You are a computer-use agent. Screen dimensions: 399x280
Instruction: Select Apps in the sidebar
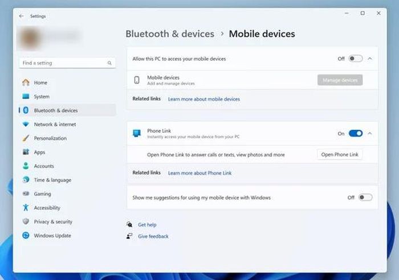tap(67, 152)
